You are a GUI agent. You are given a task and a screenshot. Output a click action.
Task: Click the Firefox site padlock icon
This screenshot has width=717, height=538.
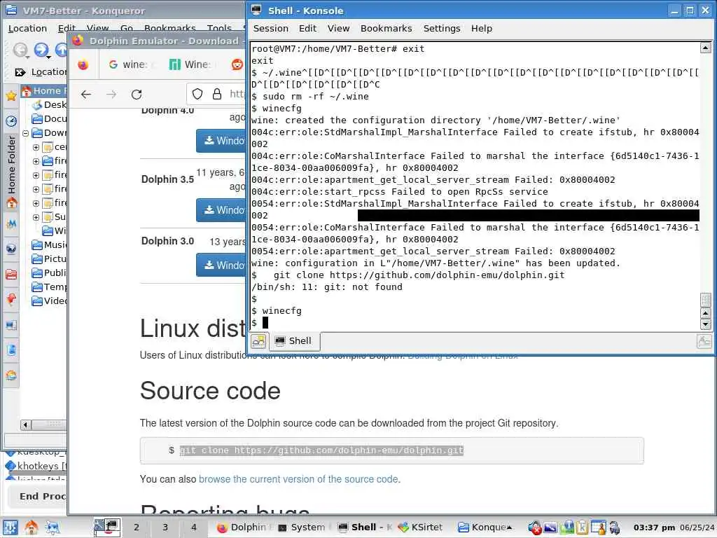(x=217, y=95)
